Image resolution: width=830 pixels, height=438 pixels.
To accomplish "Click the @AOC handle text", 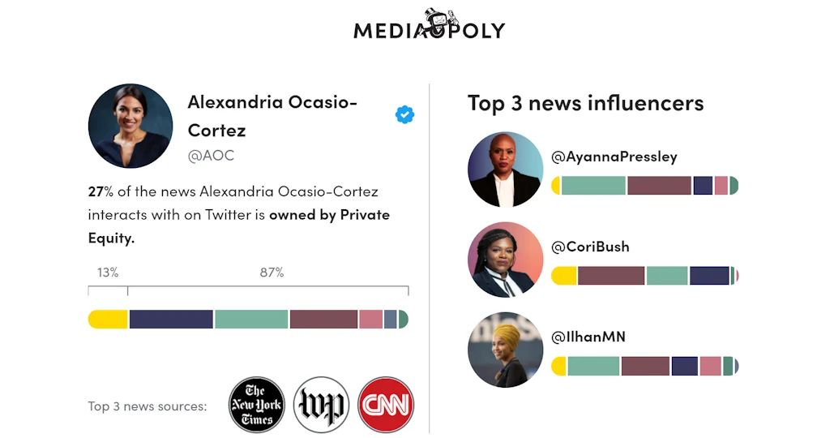I will [x=211, y=156].
